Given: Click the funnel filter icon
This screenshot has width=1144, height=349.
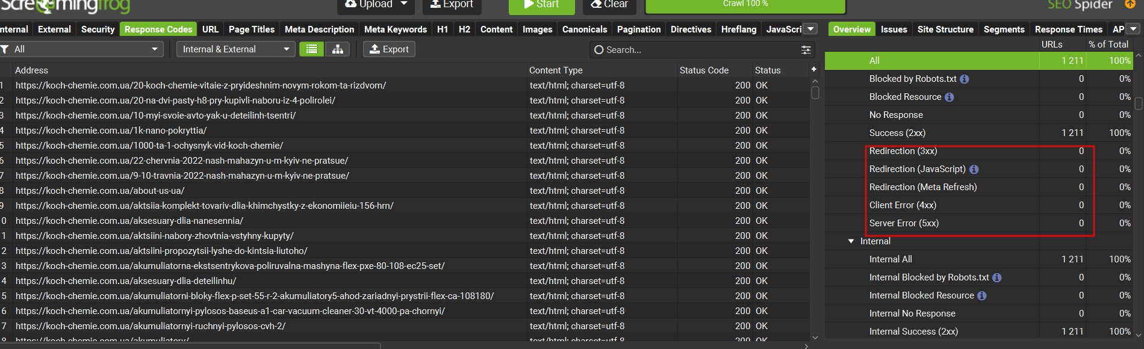Looking at the screenshot, I should click(x=5, y=49).
